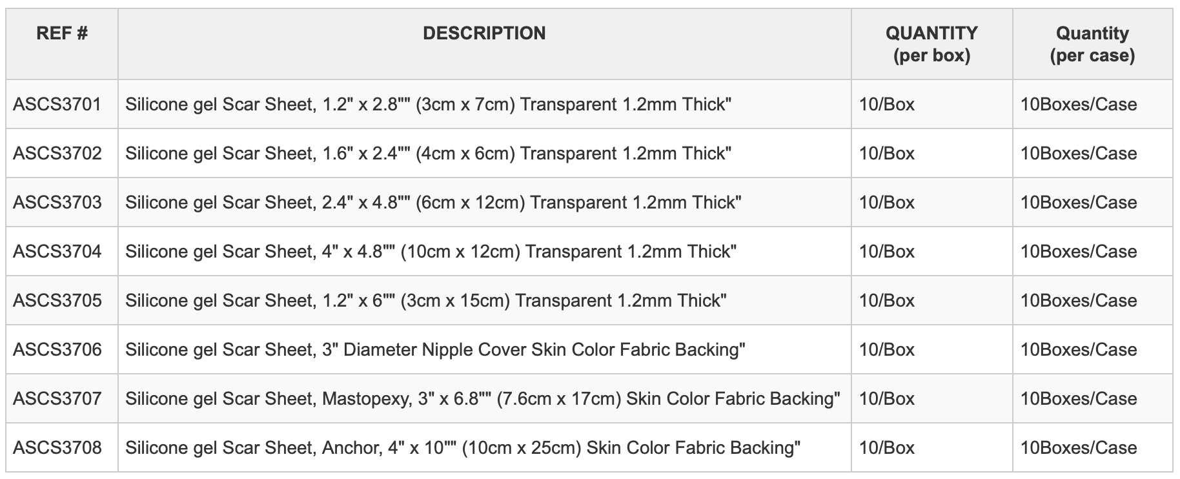
Task: Click the REF # column header
Action: [x=62, y=34]
